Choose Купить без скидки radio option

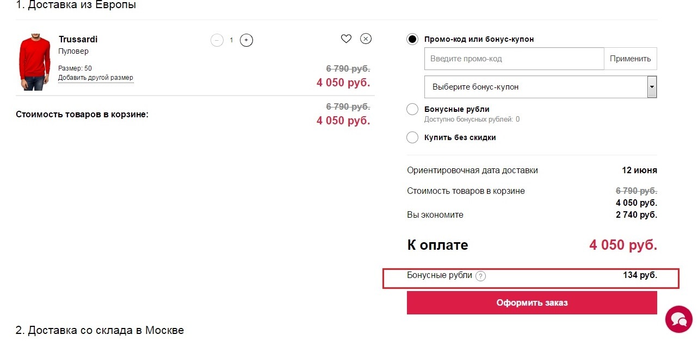point(412,137)
